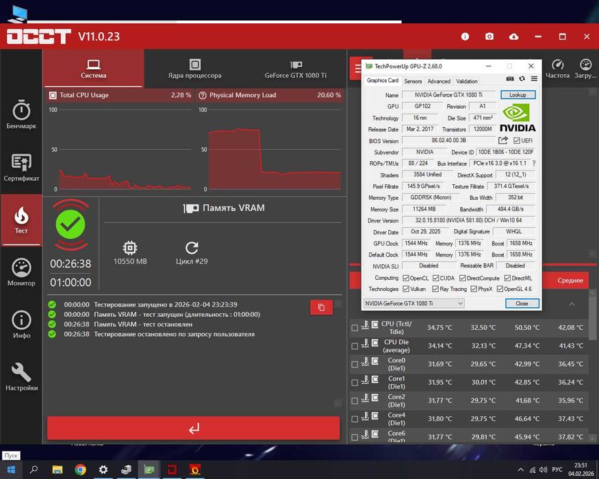Open the GPU-Z hamburger menu

534,79
